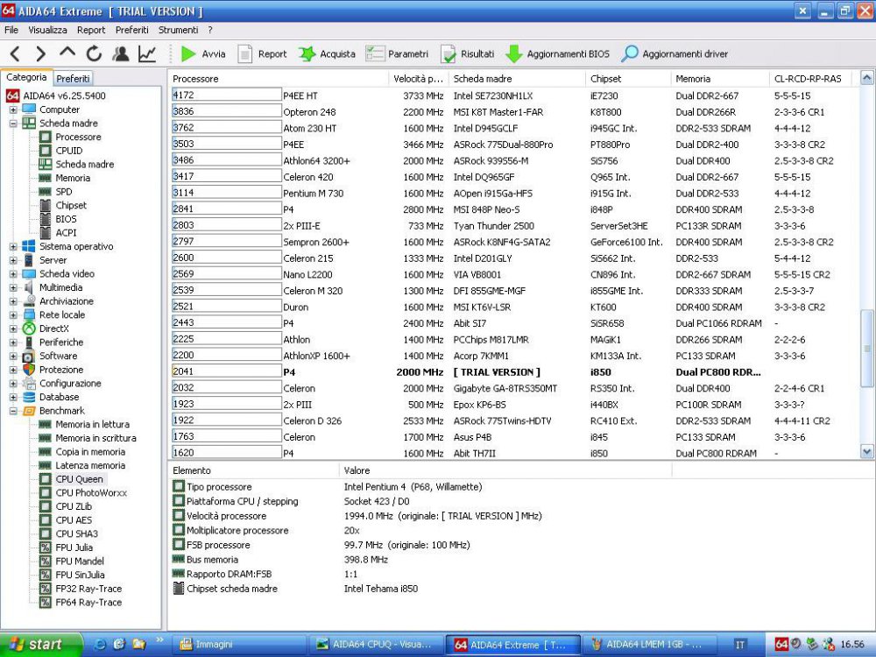The height and width of the screenshot is (657, 876).
Task: Collapse the Benchmark tree node
Action: tap(13, 411)
